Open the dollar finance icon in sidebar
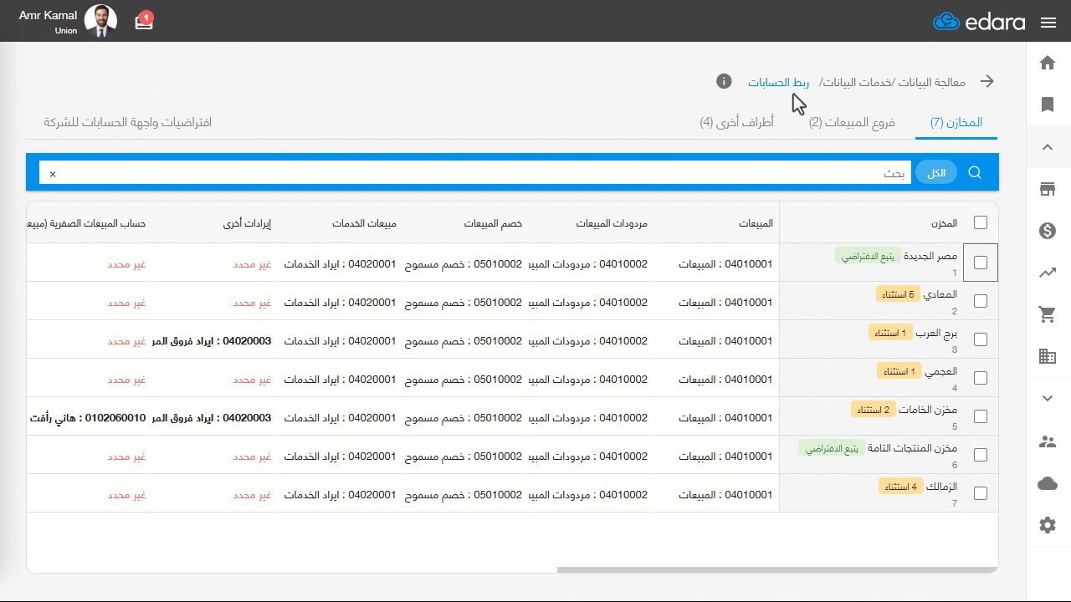This screenshot has height=602, width=1071. point(1048,231)
